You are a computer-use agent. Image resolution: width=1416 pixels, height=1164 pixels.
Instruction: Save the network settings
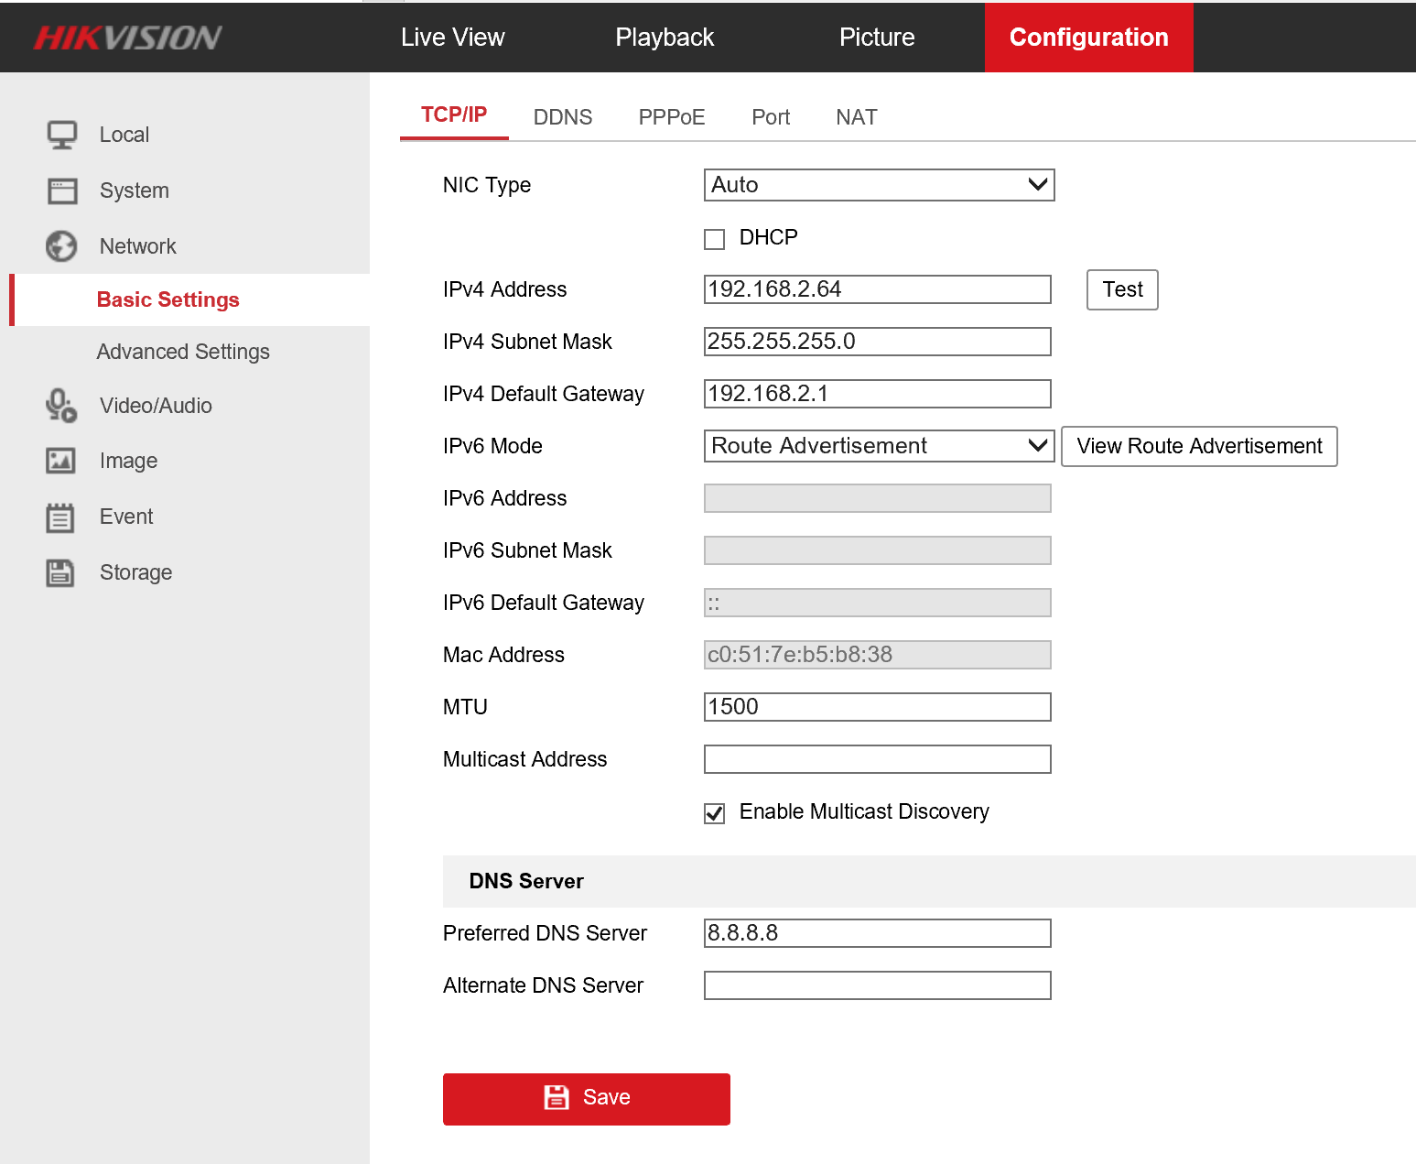(586, 1098)
